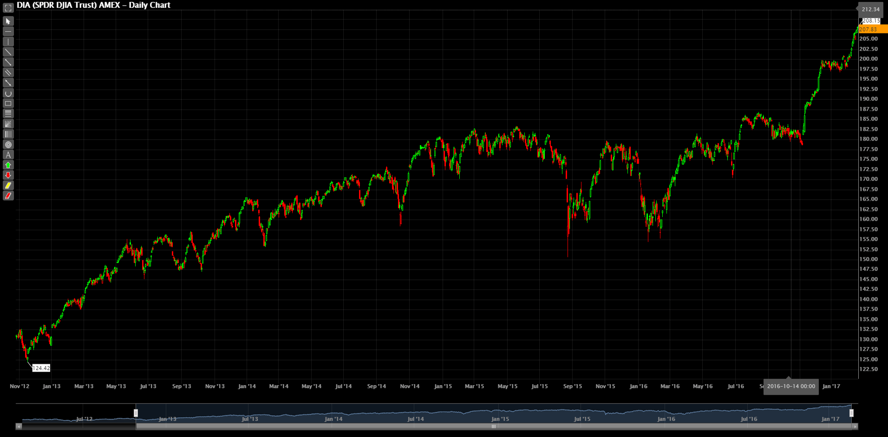Select the text annotation A tool

coord(8,155)
